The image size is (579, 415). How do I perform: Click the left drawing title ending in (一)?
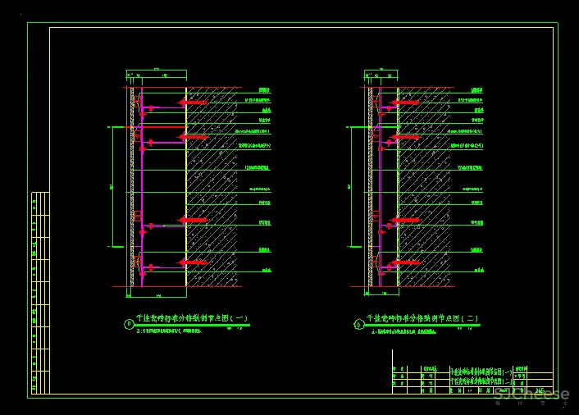tap(192, 318)
